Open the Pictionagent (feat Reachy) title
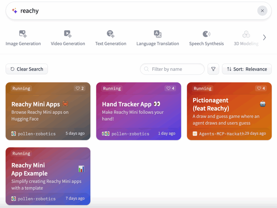 point(211,104)
